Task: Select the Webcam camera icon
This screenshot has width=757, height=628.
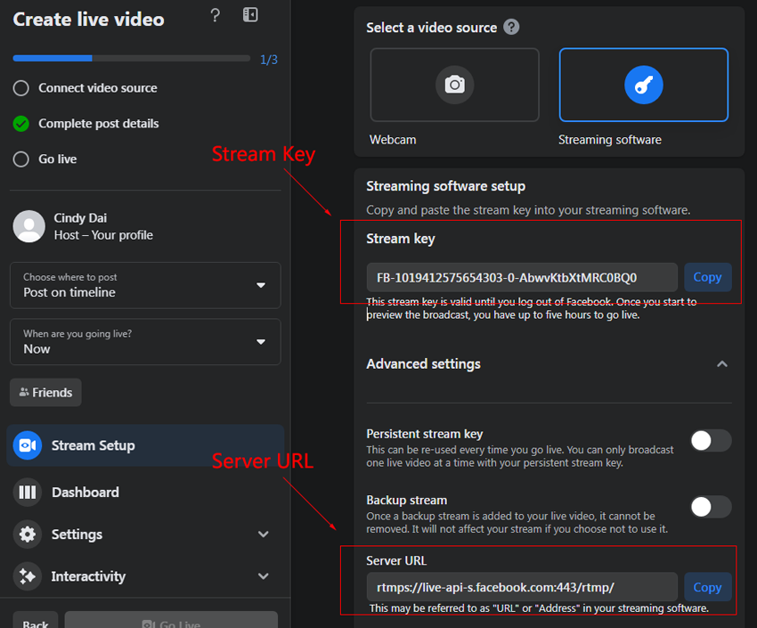Action: point(454,85)
